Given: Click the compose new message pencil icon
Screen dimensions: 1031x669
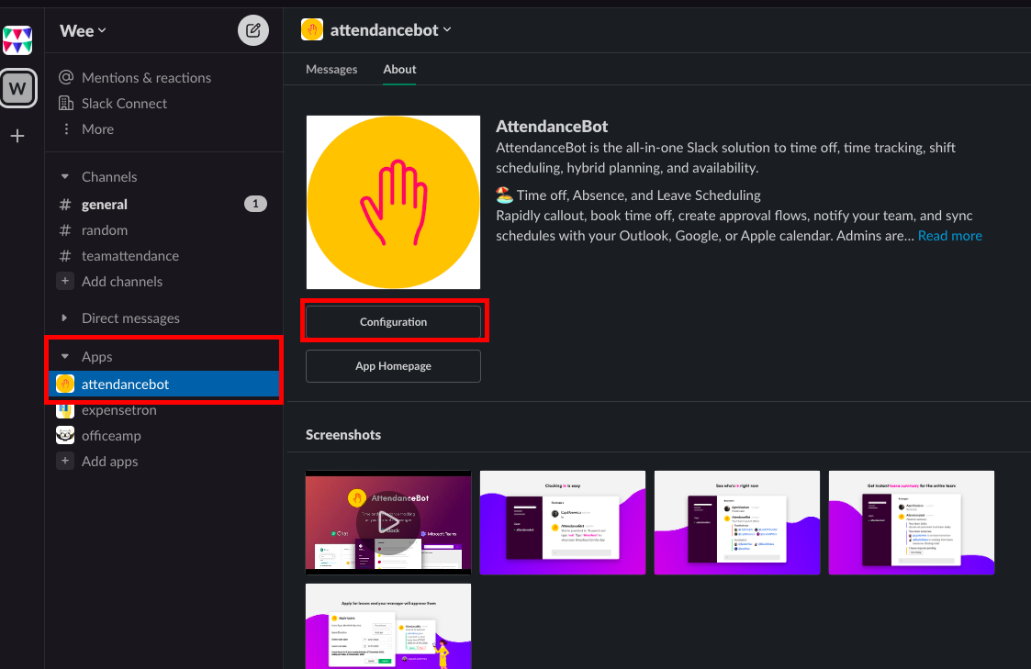Looking at the screenshot, I should [x=253, y=30].
